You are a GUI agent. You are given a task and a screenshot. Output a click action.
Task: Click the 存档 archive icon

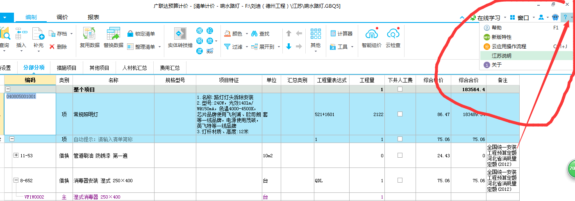click(x=52, y=33)
